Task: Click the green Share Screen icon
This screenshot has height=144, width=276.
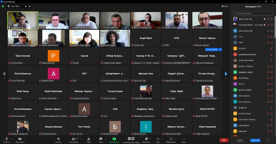Action: [x=114, y=139]
